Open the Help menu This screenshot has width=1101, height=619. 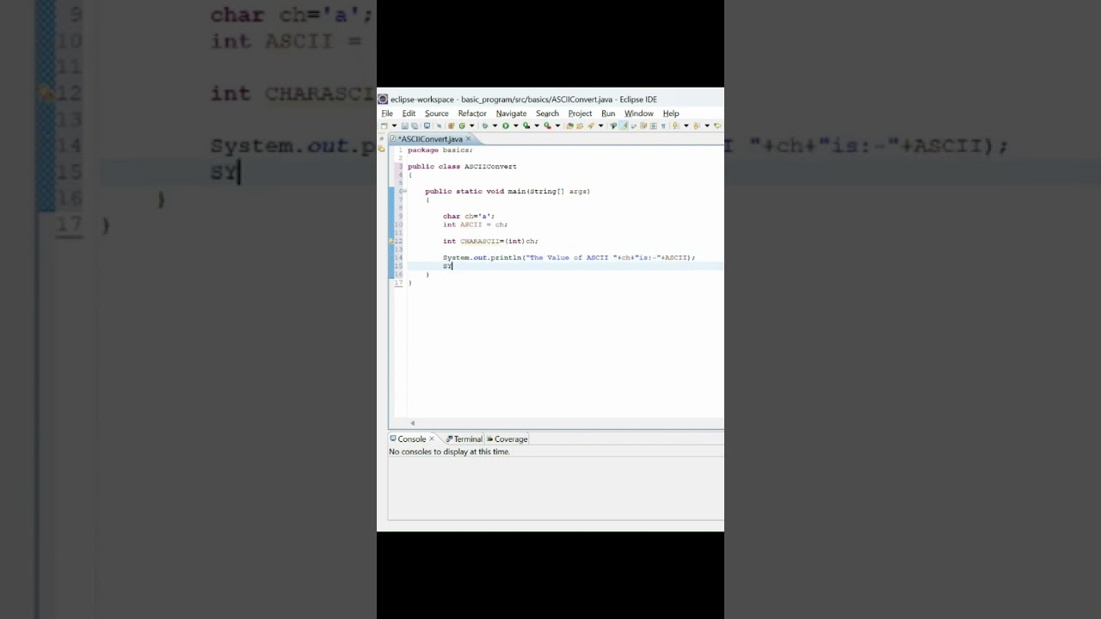(x=671, y=113)
